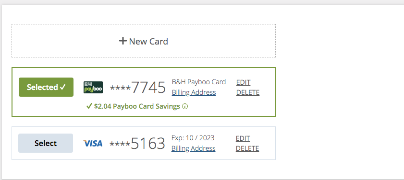The width and height of the screenshot is (404, 180).
Task: Edit the Payboo card ending 7745
Action: click(x=243, y=82)
